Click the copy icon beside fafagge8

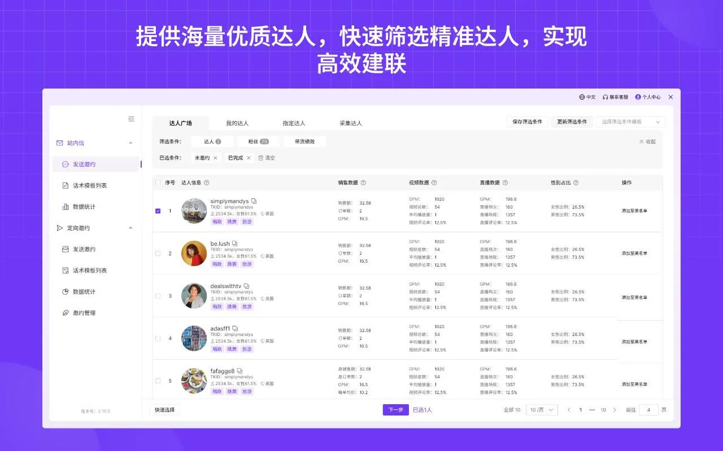pos(239,371)
